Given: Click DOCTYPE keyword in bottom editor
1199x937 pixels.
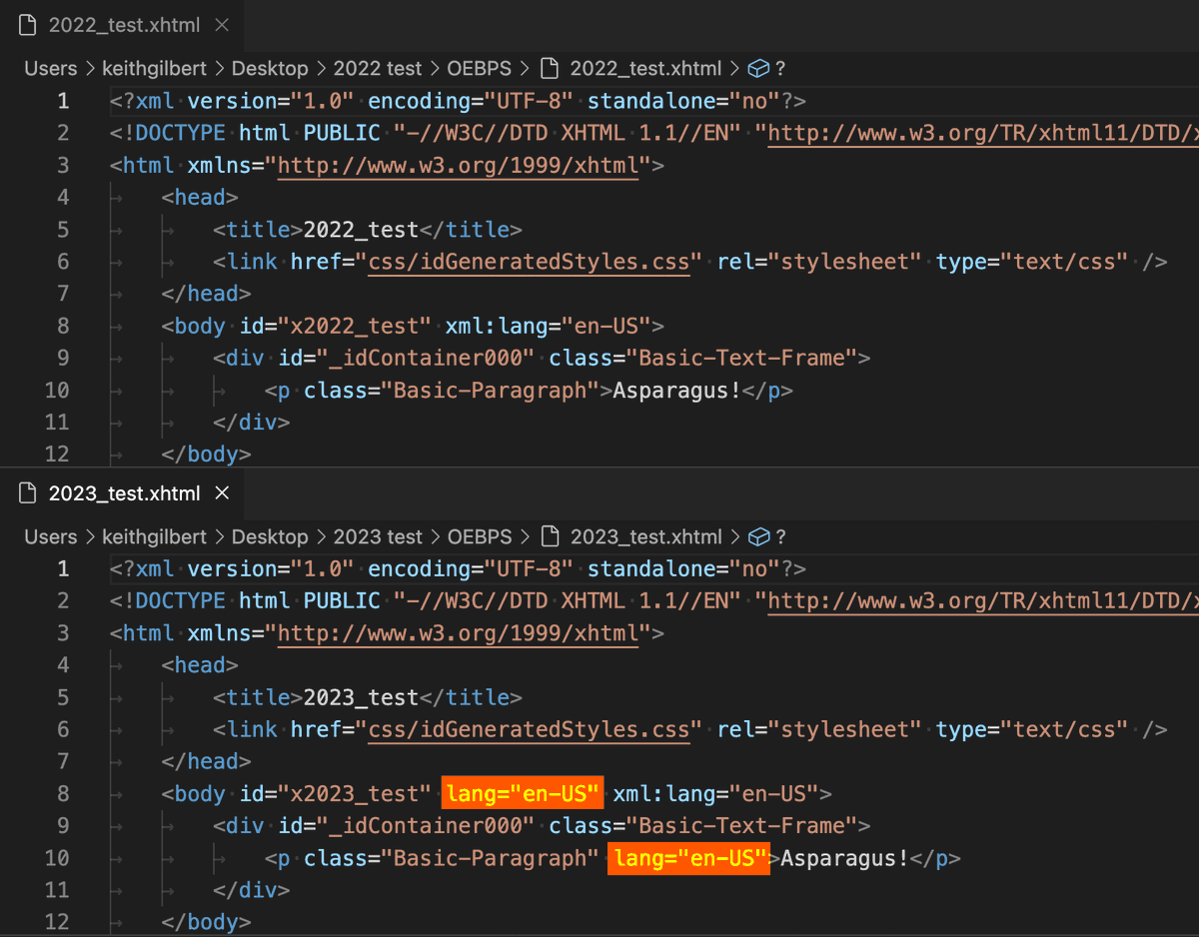Looking at the screenshot, I should coord(180,601).
